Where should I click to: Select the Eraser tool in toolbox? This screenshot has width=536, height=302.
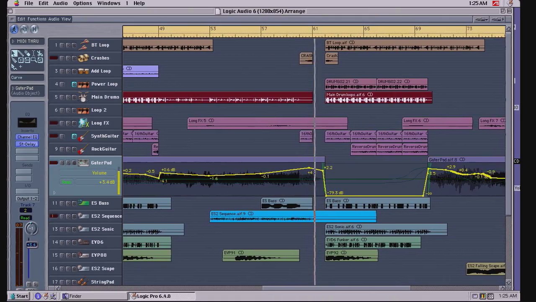(27, 53)
